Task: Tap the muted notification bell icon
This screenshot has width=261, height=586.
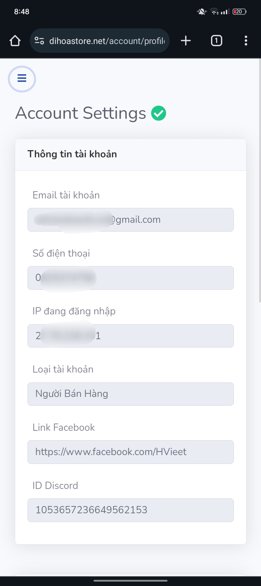Action: 202,12
